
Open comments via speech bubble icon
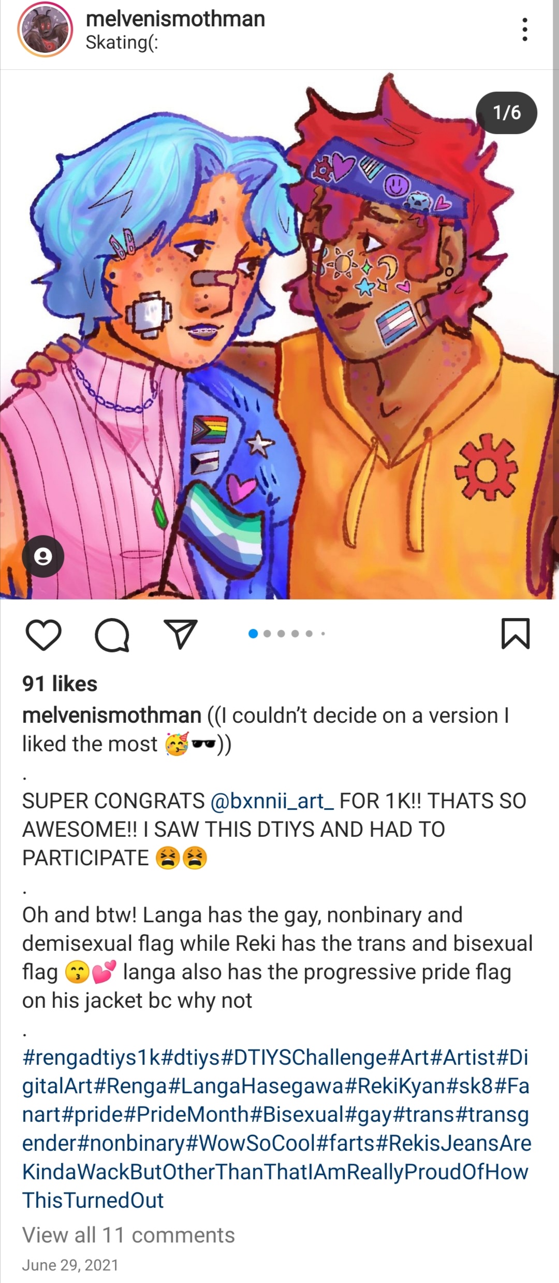[x=112, y=634]
